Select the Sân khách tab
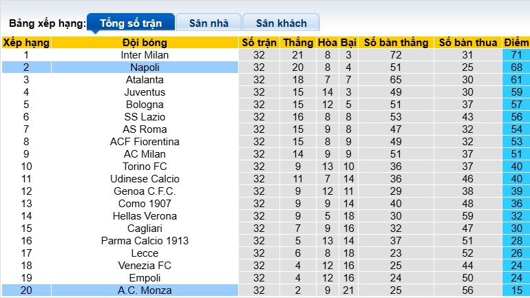Image resolution: width=530 pixels, height=298 pixels. 280,23
